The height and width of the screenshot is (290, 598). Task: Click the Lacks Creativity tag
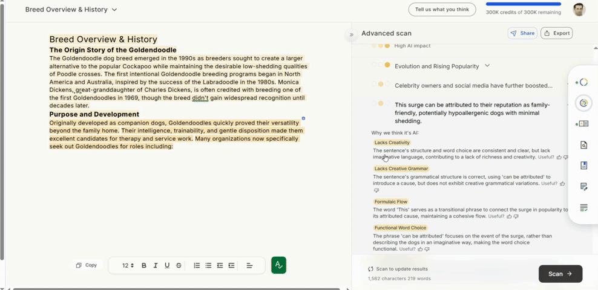coord(392,143)
